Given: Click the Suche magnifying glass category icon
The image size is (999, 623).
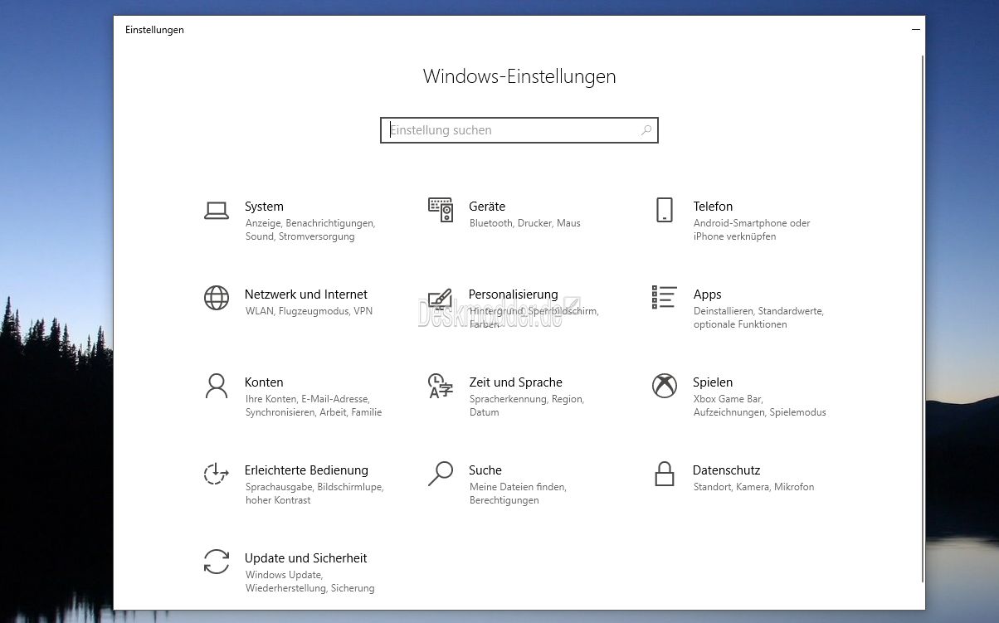Looking at the screenshot, I should point(441,474).
